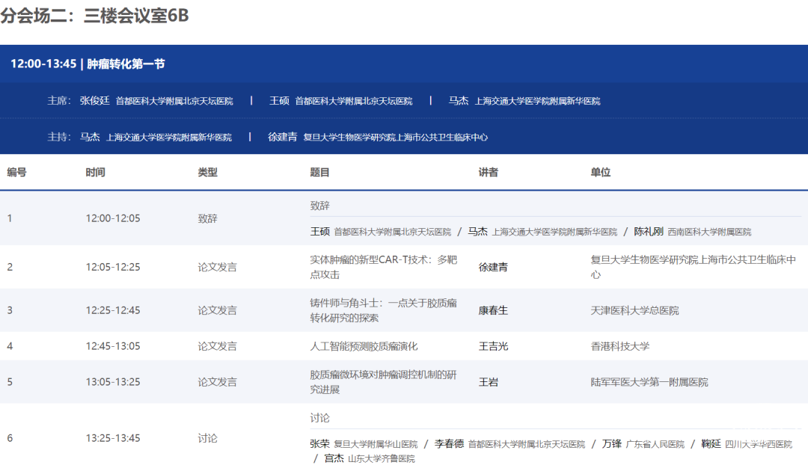Viewport: 808px width, 471px height.
Task: Click the 题目 column header
Action: pos(319,172)
